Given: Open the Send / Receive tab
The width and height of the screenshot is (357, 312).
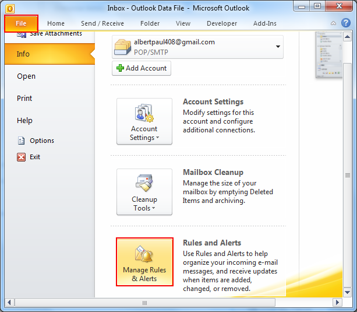Looking at the screenshot, I should (102, 23).
